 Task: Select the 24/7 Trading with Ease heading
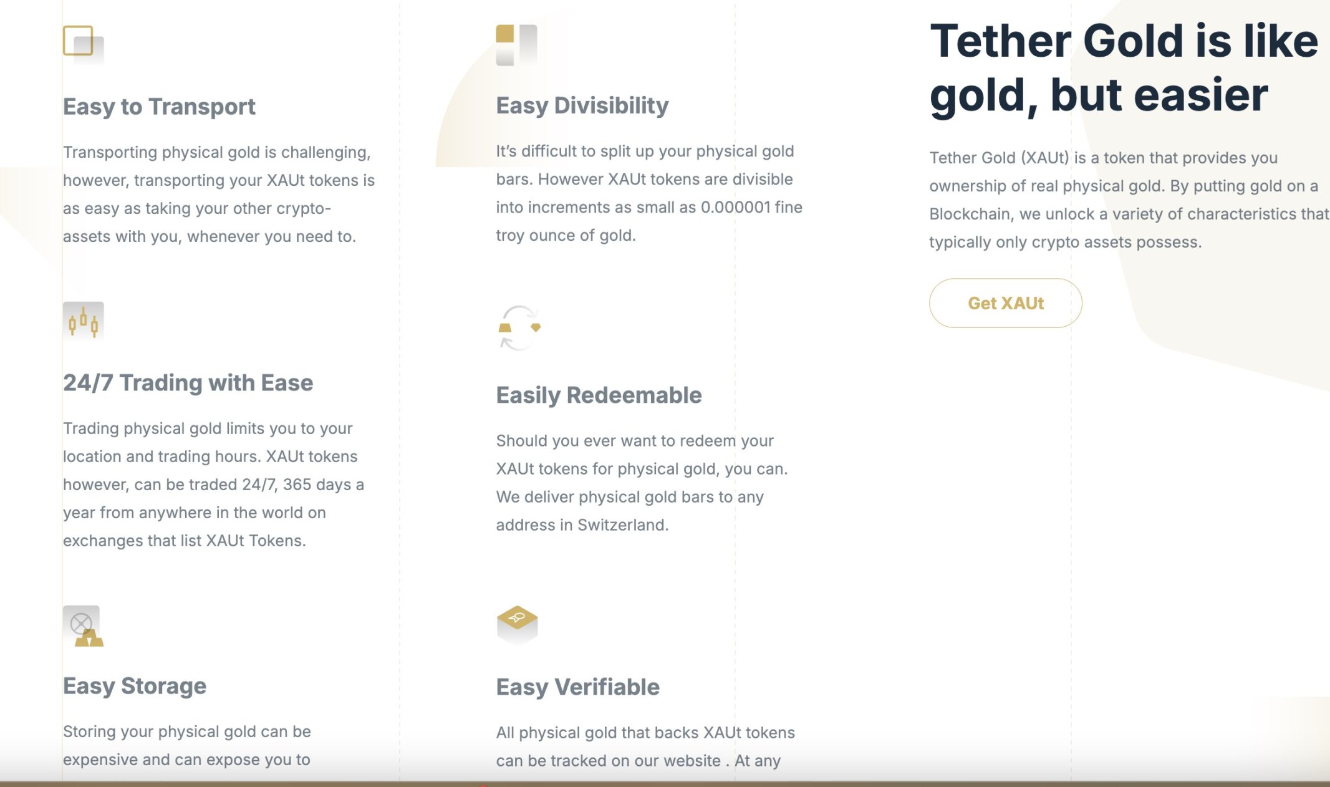pyautogui.click(x=188, y=383)
